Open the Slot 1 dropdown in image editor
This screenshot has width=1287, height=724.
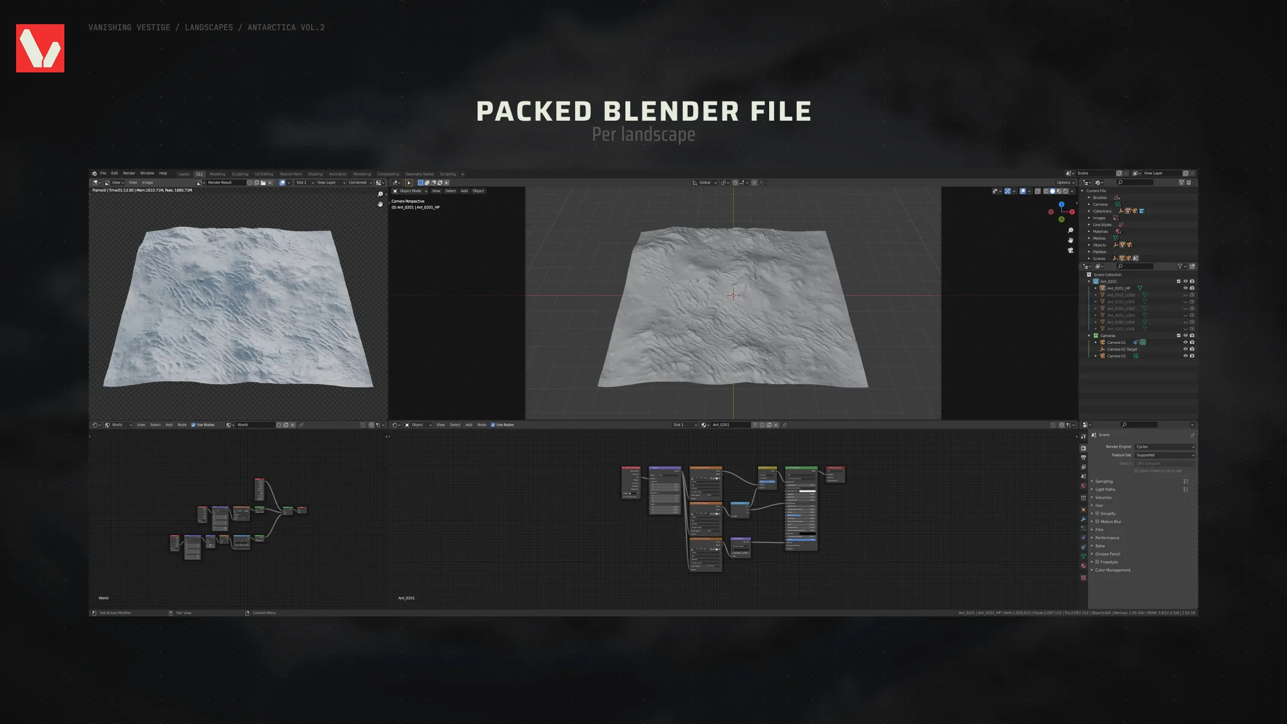pyautogui.click(x=304, y=183)
